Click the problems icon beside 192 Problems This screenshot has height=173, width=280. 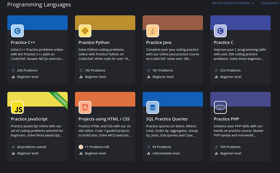pyautogui.click(x=81, y=70)
